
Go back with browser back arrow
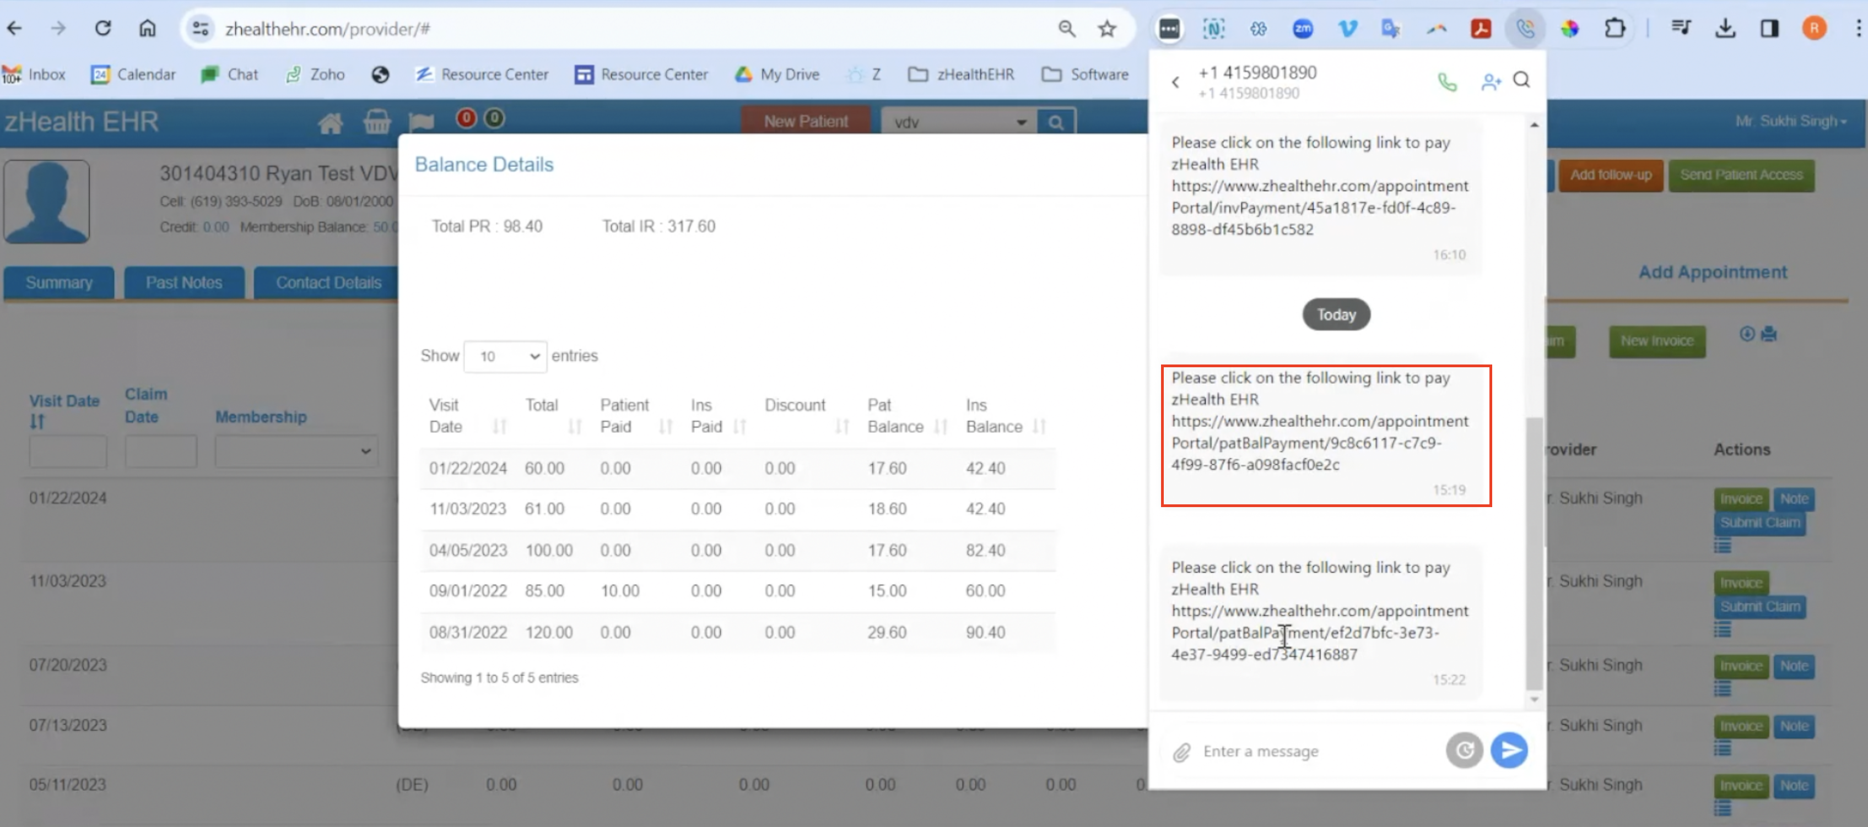click(14, 28)
